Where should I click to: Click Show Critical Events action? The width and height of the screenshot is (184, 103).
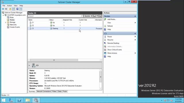(x=114, y=50)
